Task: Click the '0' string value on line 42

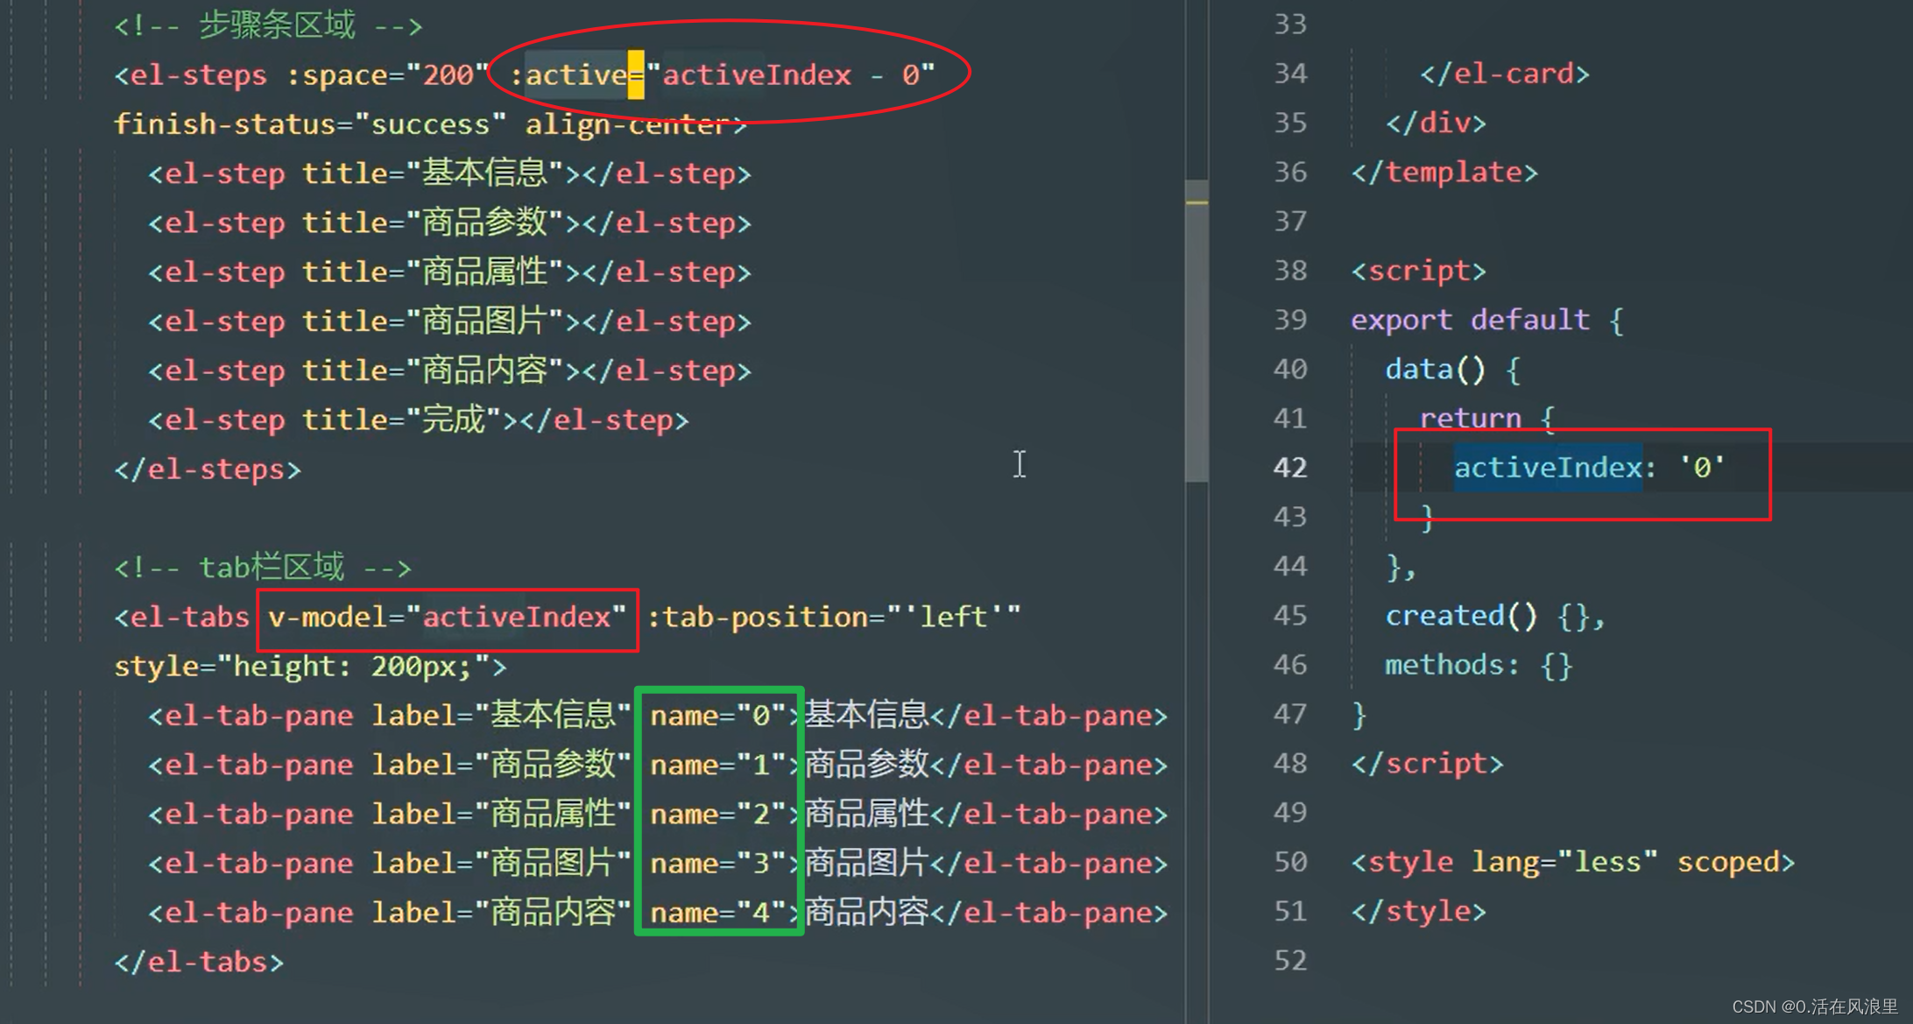Action: (x=1702, y=467)
